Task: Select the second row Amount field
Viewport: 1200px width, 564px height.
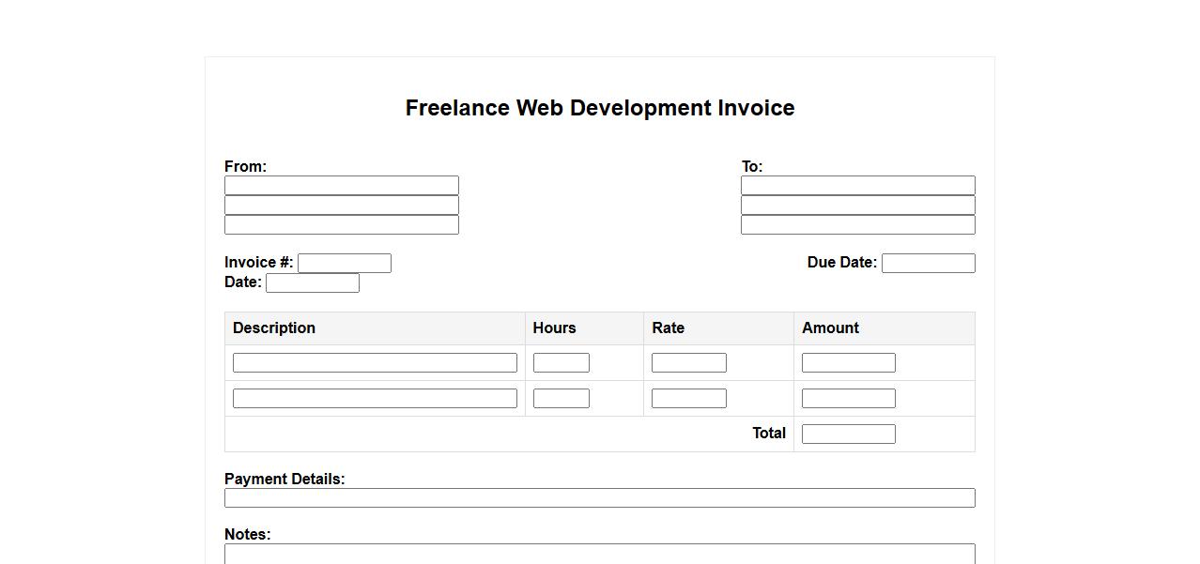Action: click(x=848, y=399)
